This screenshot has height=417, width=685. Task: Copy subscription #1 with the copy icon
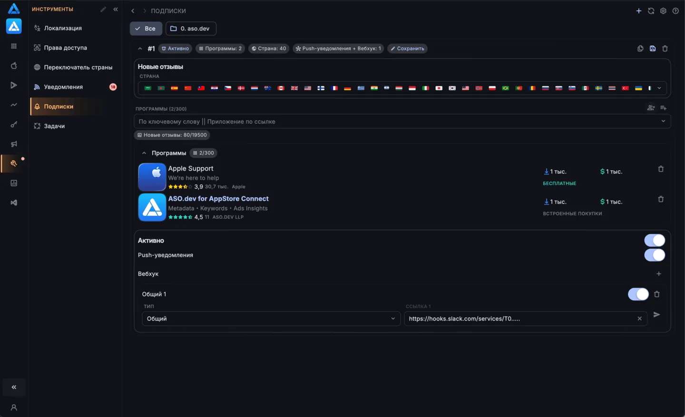pyautogui.click(x=640, y=48)
